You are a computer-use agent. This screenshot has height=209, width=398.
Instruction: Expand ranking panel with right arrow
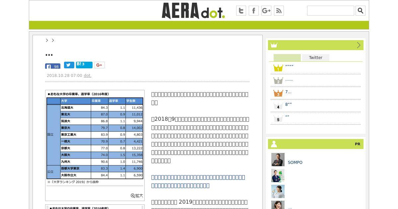coord(359,45)
